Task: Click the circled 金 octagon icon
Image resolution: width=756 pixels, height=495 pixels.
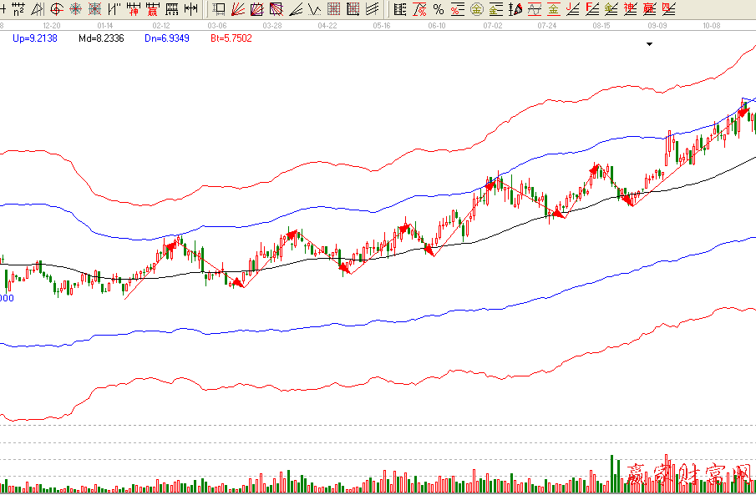Action: 476,9
